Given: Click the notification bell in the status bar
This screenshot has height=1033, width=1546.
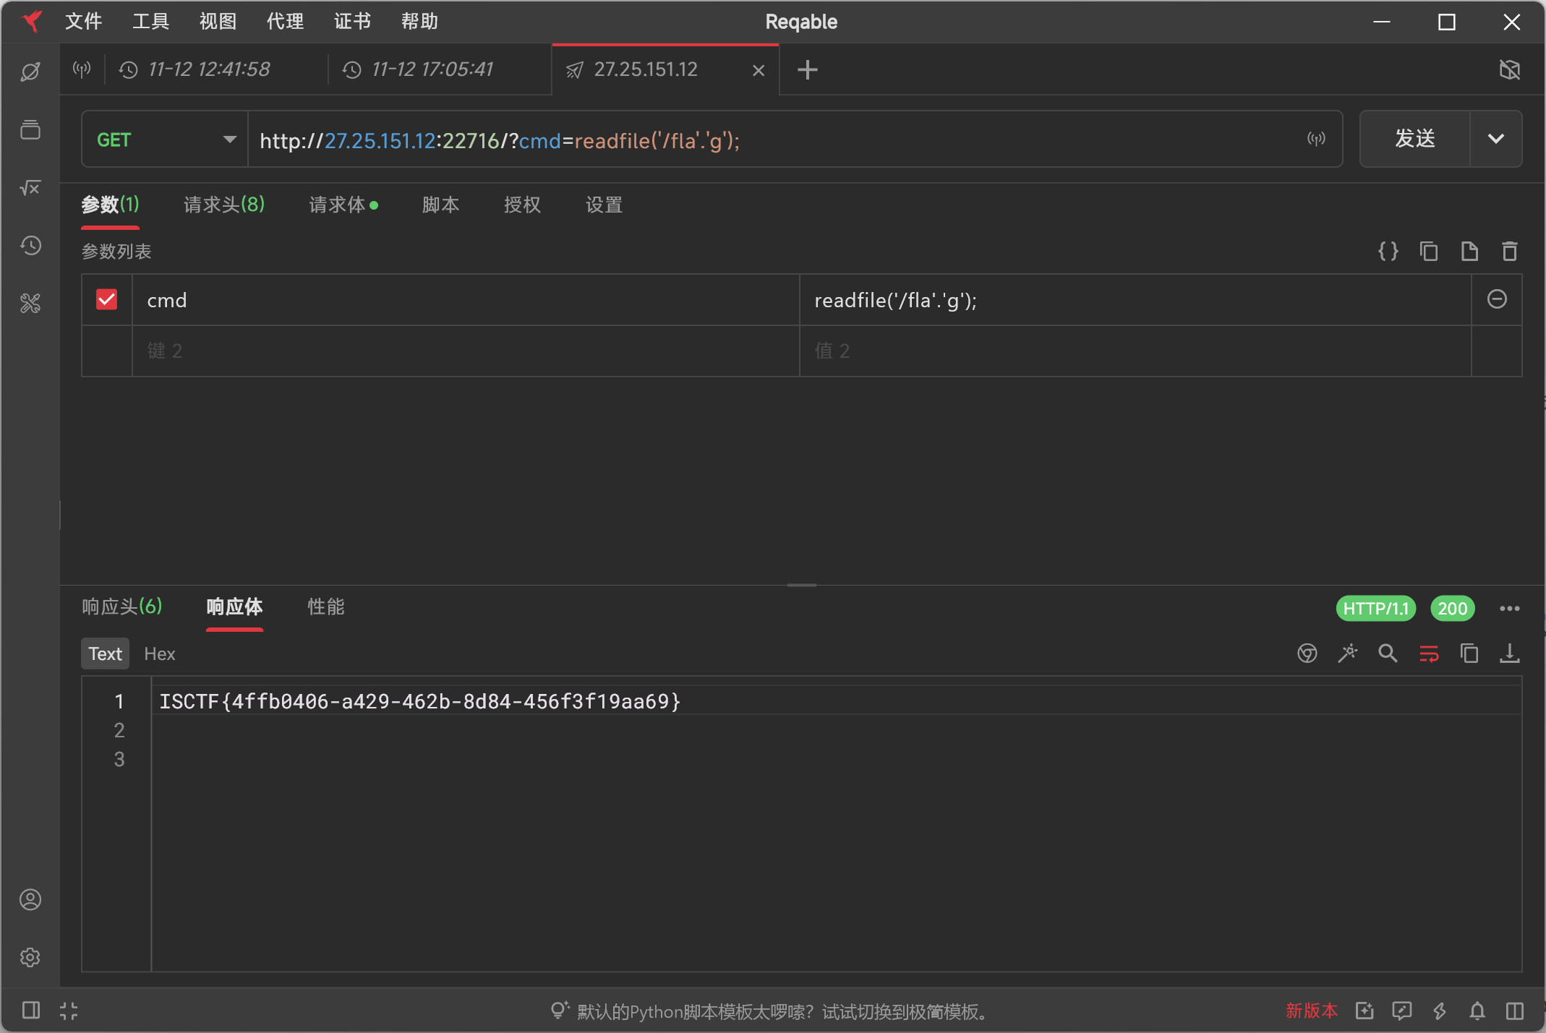Looking at the screenshot, I should (x=1477, y=1011).
